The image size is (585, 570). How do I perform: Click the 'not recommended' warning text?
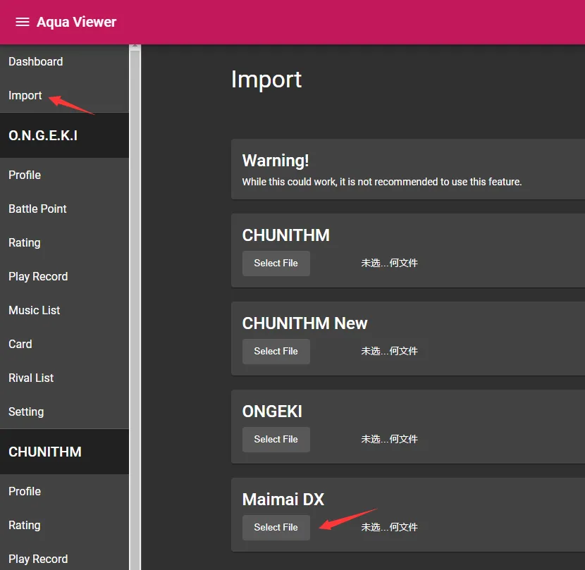(x=382, y=182)
